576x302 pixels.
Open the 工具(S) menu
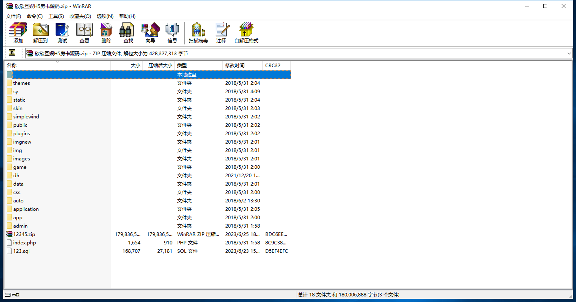56,16
